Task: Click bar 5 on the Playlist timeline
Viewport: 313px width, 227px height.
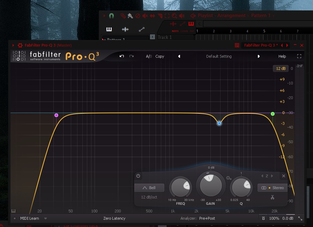Action: click(x=264, y=31)
